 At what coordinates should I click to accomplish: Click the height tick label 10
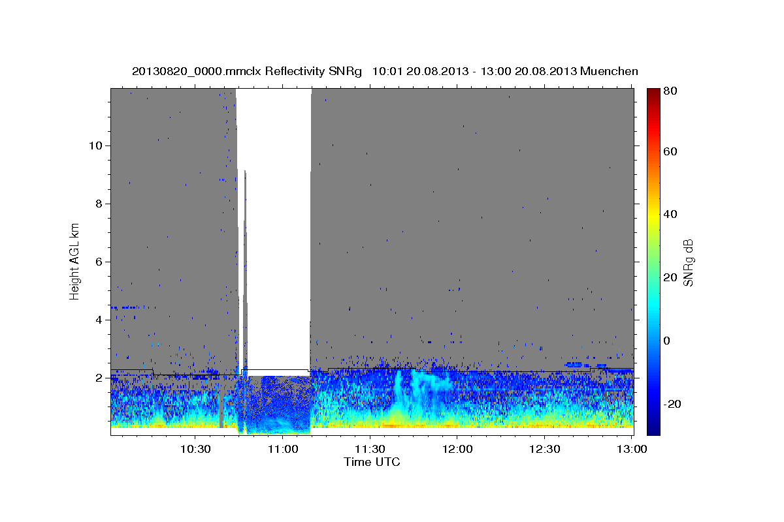[x=95, y=146]
